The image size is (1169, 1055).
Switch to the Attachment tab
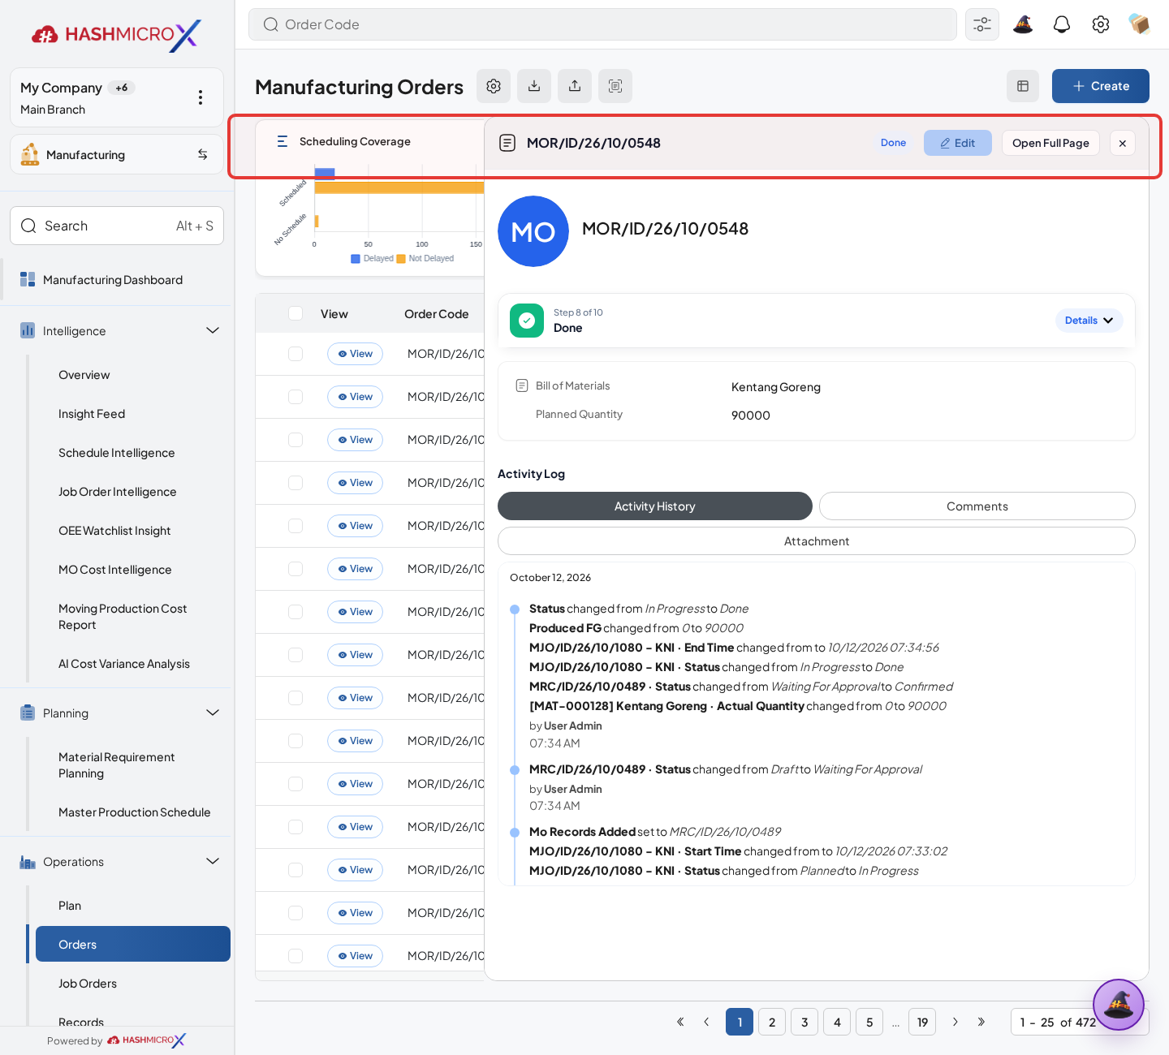[x=817, y=541]
